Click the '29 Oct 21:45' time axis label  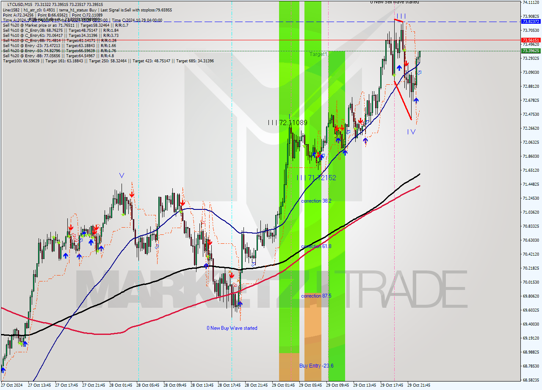(x=419, y=385)
